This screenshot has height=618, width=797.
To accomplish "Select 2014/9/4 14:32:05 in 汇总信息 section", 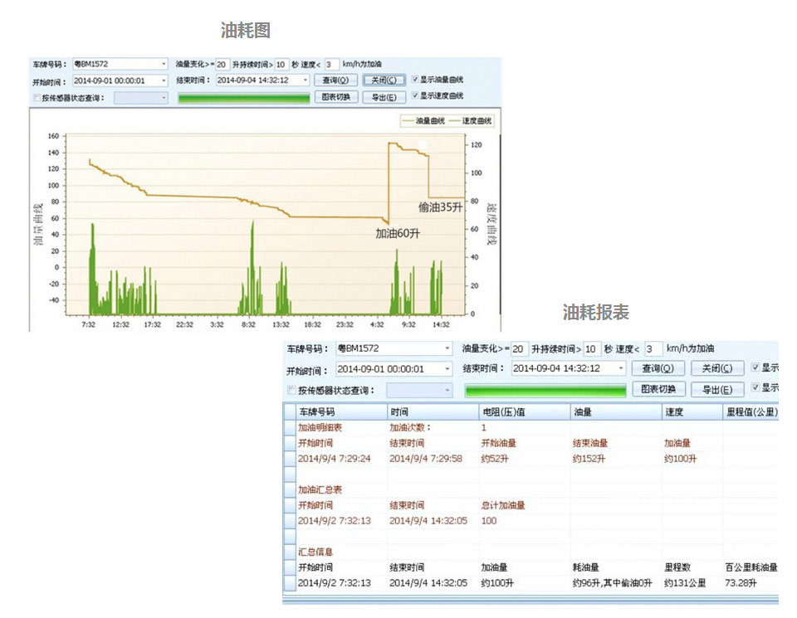I will click(x=428, y=583).
